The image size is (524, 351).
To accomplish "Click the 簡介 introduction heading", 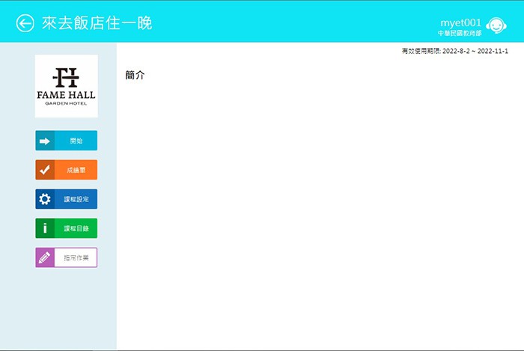I will point(135,76).
